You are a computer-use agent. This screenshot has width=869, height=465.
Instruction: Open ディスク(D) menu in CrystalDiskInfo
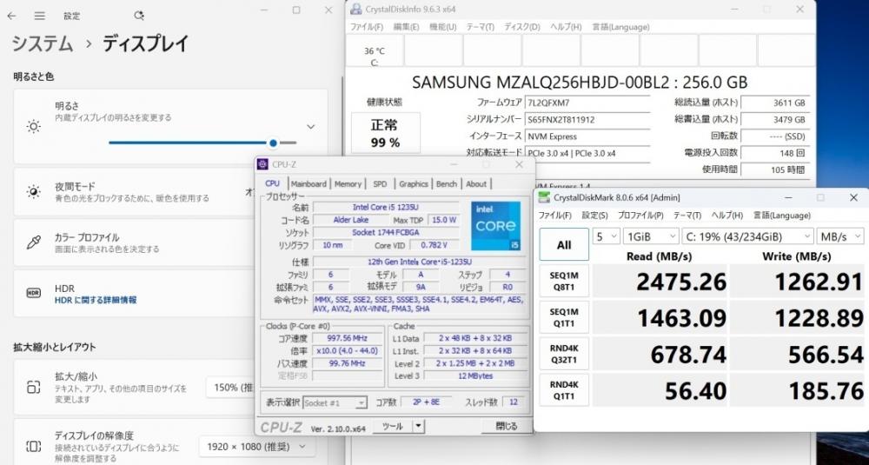522,27
